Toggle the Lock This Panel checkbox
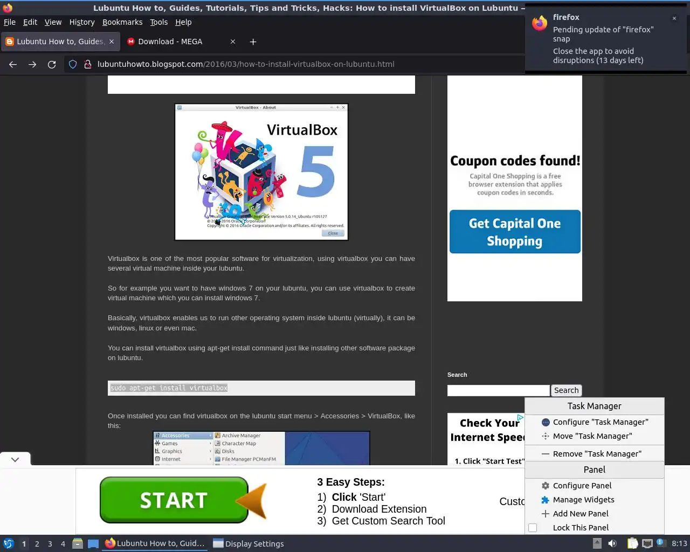Viewport: 690px width, 552px height. (x=533, y=528)
